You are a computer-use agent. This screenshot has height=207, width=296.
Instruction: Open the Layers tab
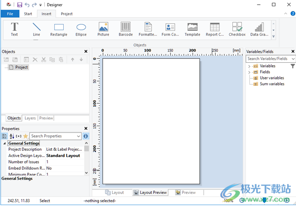30,118
